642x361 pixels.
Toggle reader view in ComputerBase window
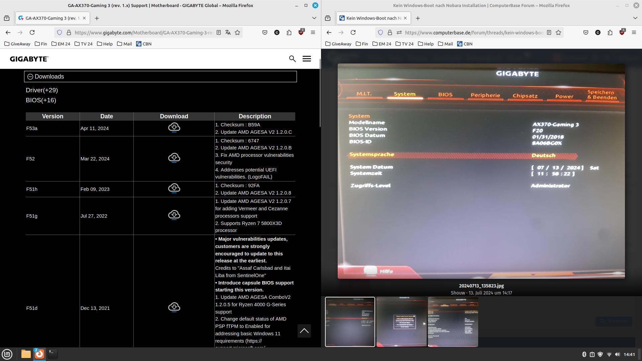point(549,32)
